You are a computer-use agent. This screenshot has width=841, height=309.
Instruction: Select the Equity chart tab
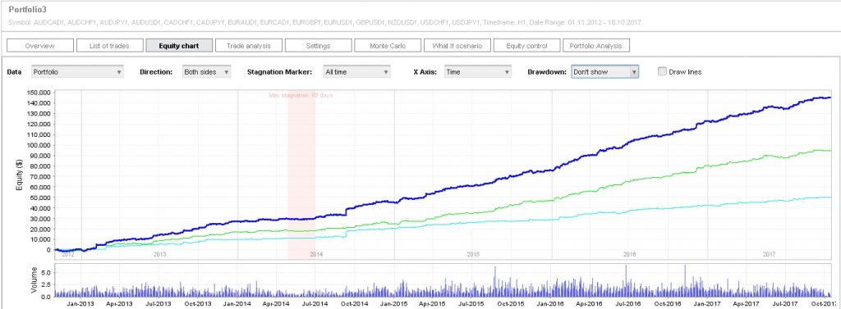click(x=179, y=46)
